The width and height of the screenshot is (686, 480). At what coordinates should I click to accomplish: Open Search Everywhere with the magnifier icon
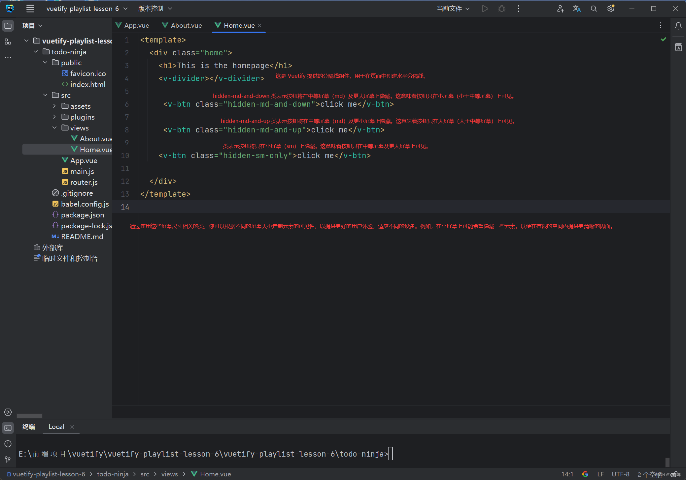[x=594, y=9]
